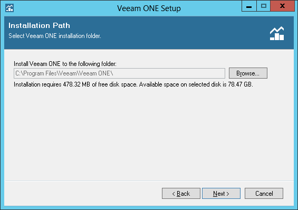
Task: Click the 'Install Veeam ONE to the following folder' label
Action: 65,64
